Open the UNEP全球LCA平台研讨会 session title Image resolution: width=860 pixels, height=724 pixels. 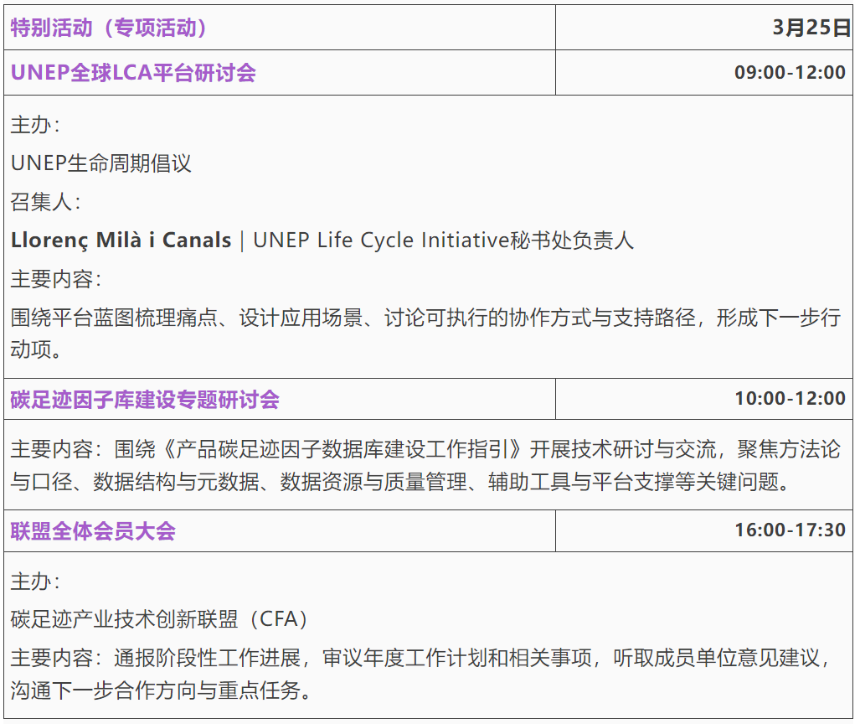pyautogui.click(x=133, y=73)
